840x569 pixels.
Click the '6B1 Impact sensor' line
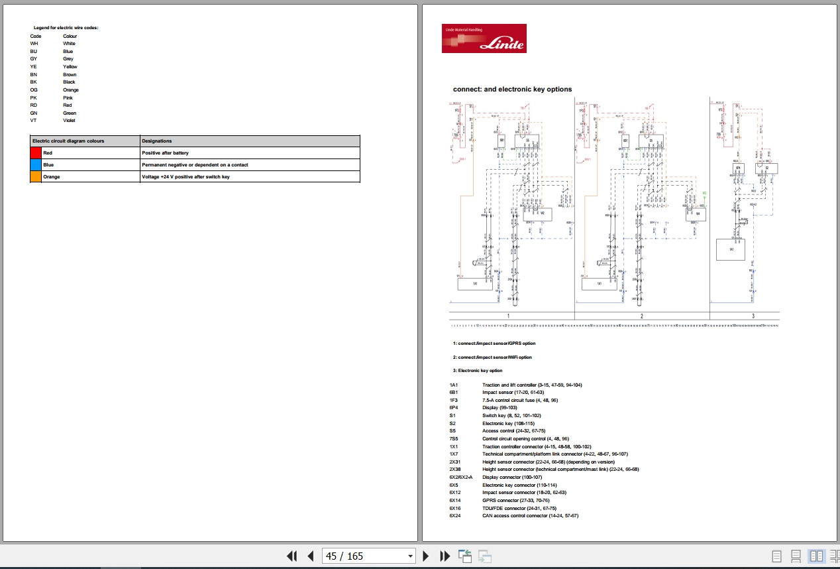pyautogui.click(x=496, y=393)
